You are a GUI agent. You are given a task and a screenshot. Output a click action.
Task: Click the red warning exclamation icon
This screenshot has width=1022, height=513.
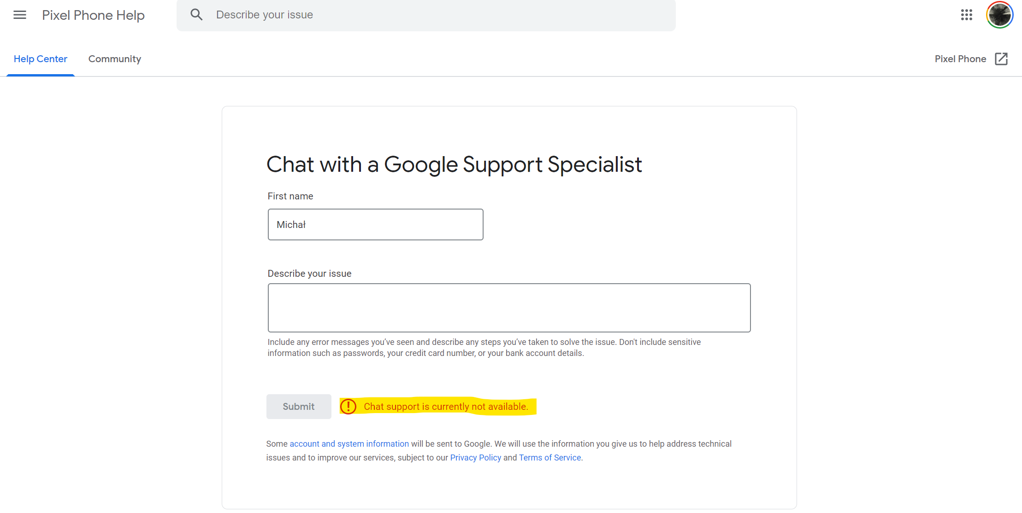point(348,407)
